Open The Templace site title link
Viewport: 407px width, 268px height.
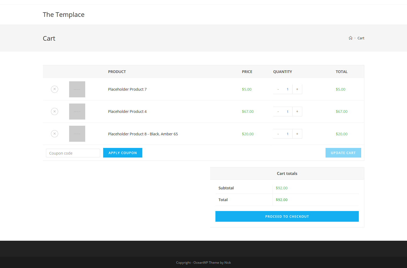(x=64, y=15)
